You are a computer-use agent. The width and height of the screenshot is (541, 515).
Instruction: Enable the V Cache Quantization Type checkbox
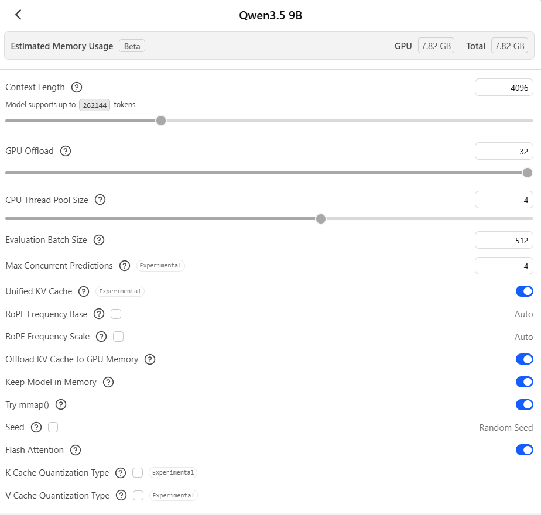click(137, 495)
